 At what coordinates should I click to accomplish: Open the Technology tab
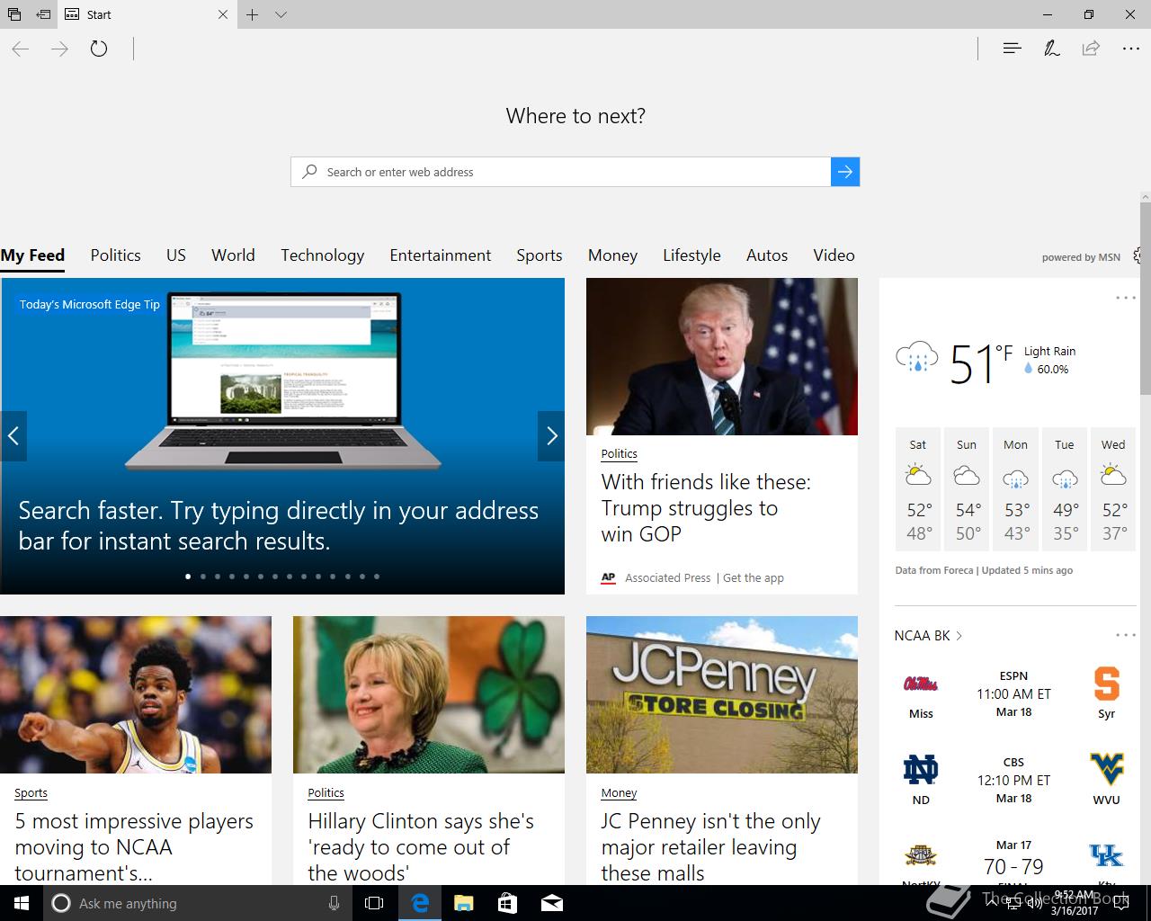[322, 255]
